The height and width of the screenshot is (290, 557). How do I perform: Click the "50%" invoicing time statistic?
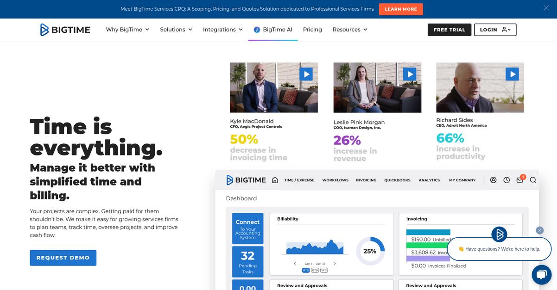(244, 139)
